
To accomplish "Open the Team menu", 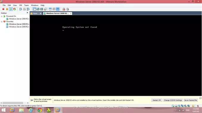I will (27, 5).
